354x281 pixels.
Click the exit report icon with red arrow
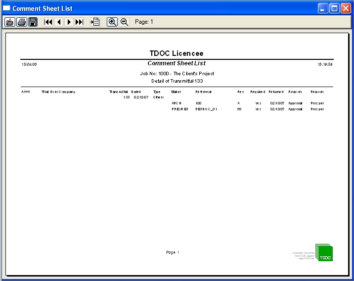click(x=10, y=22)
